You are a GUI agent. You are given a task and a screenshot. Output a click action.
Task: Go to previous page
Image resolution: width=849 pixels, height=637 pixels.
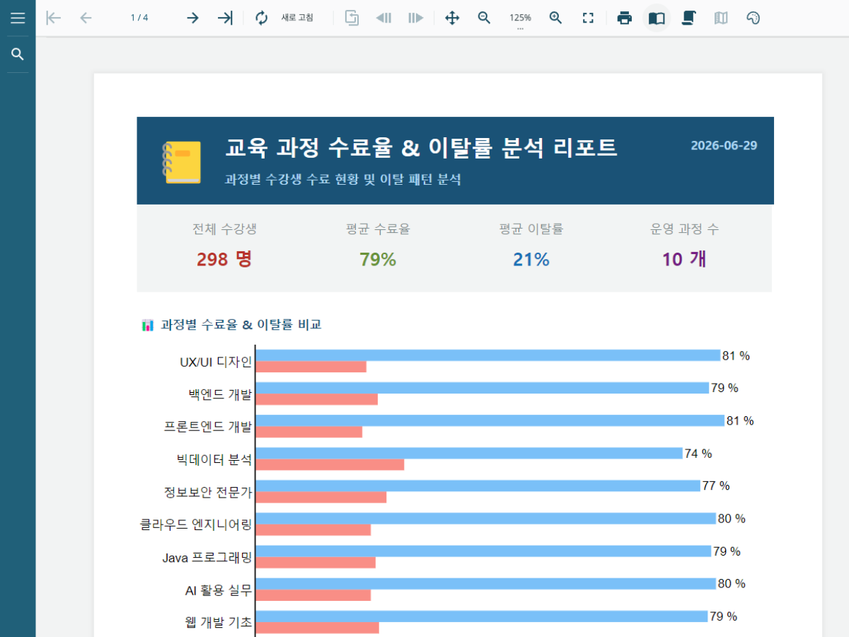coord(86,18)
